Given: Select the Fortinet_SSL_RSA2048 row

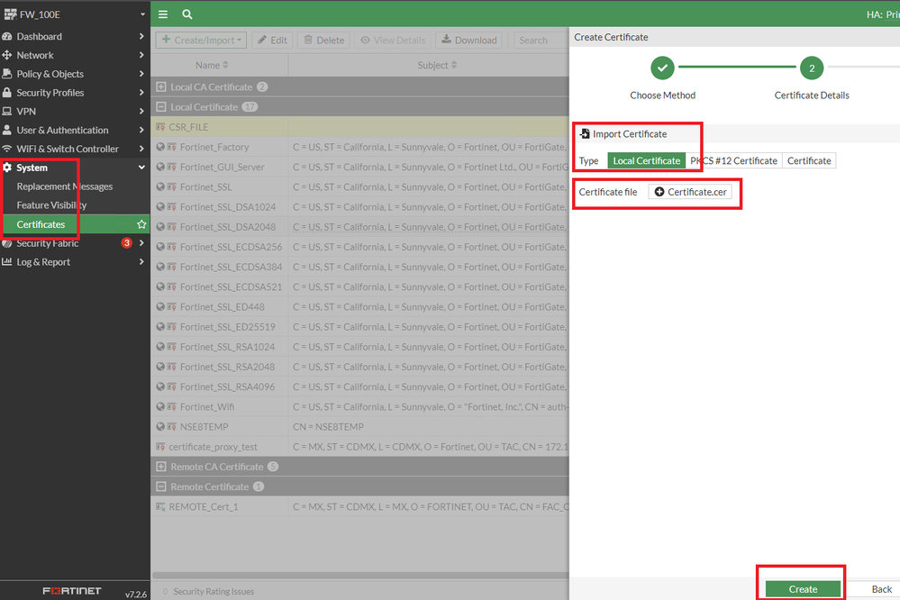Looking at the screenshot, I should (x=359, y=367).
